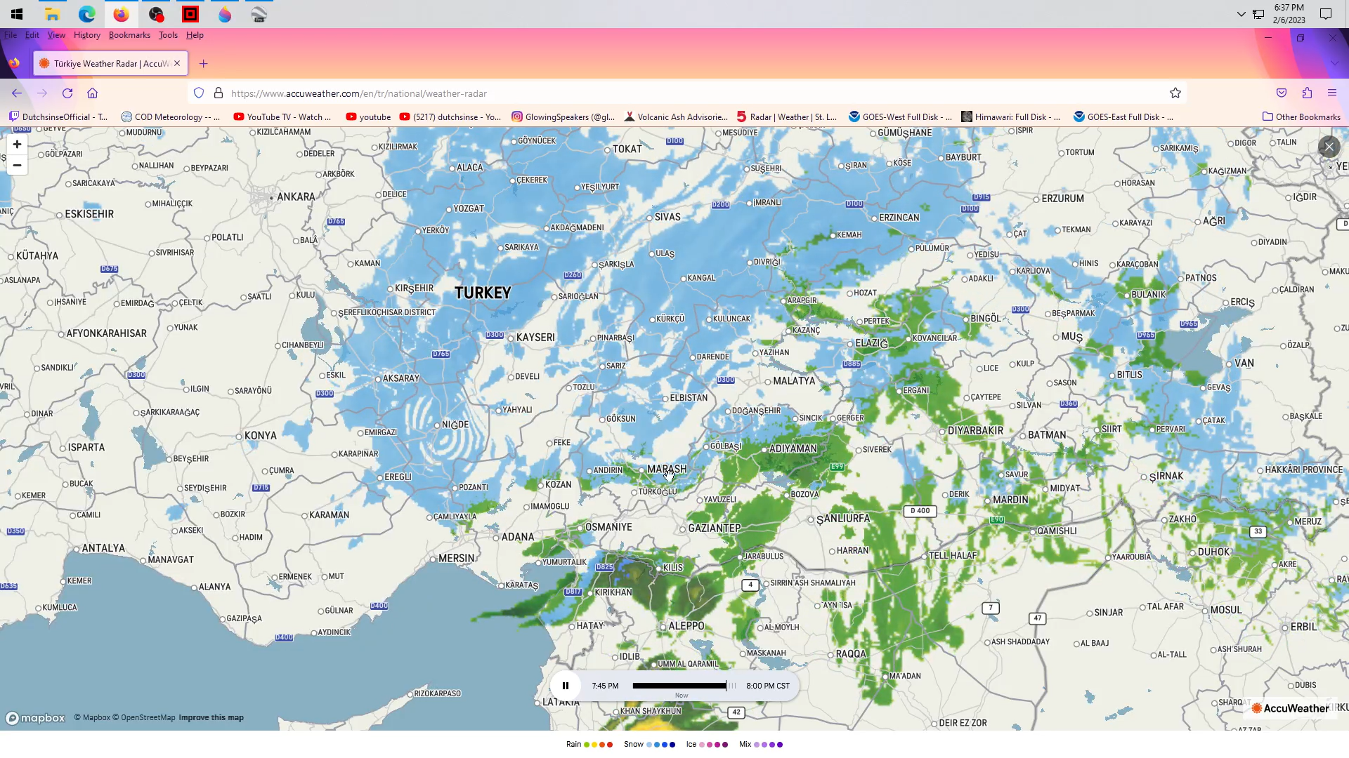The image size is (1349, 758).
Task: Click the ALEPPO city label
Action: pos(686,626)
